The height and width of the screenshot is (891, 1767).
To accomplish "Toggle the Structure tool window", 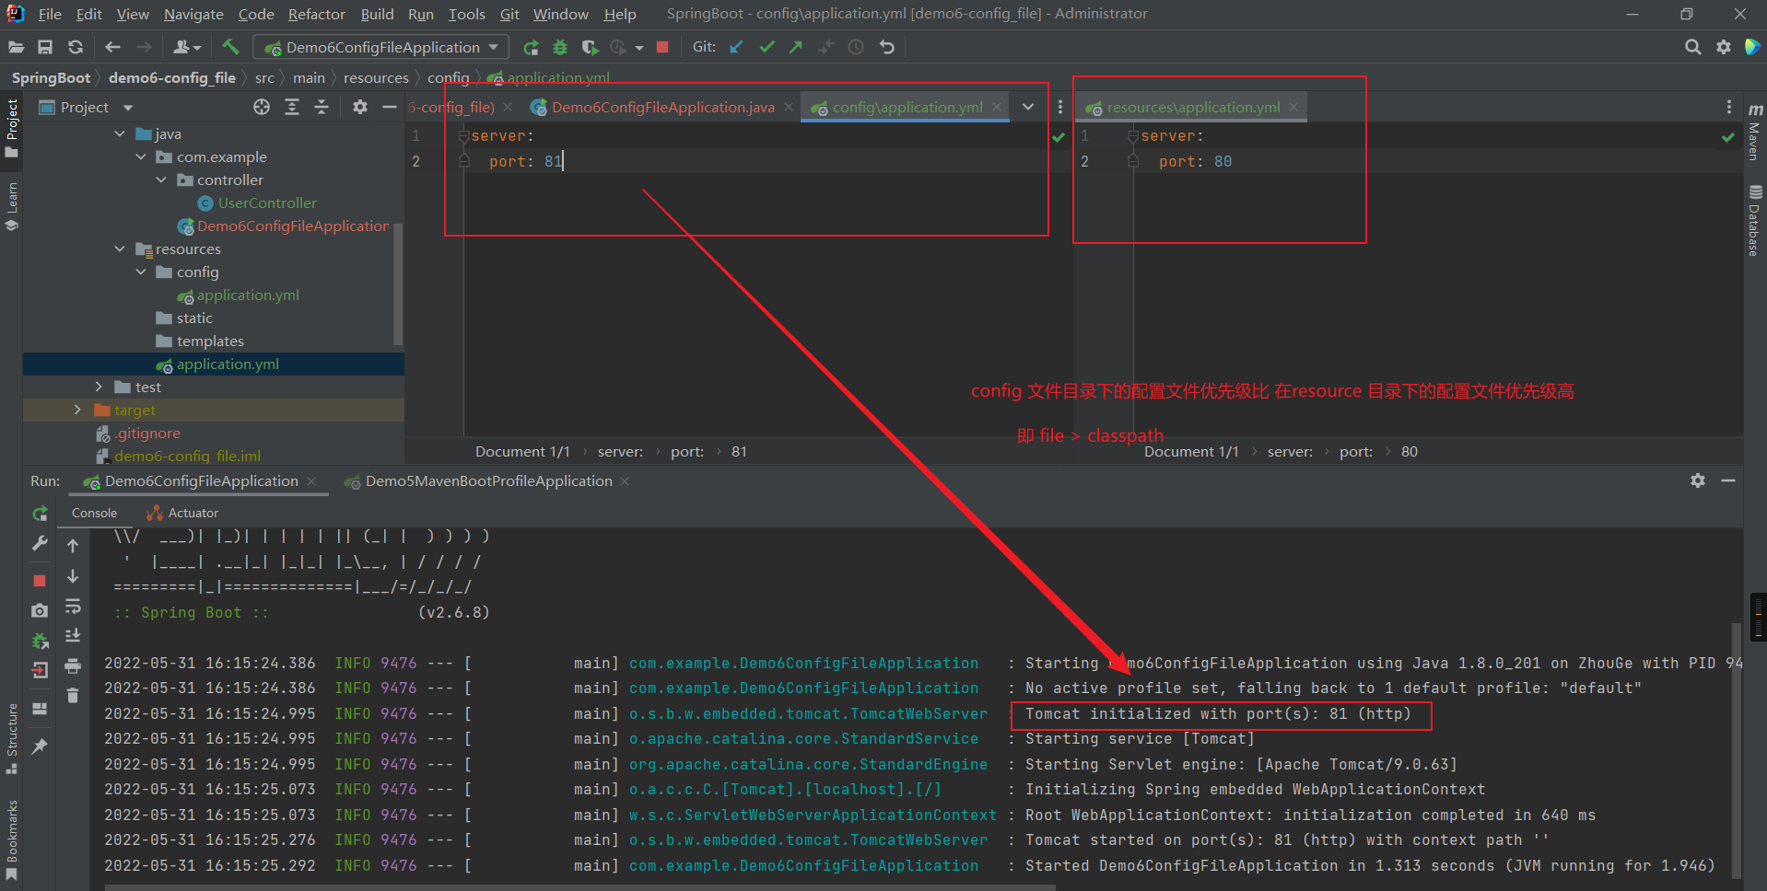I will 12,738.
